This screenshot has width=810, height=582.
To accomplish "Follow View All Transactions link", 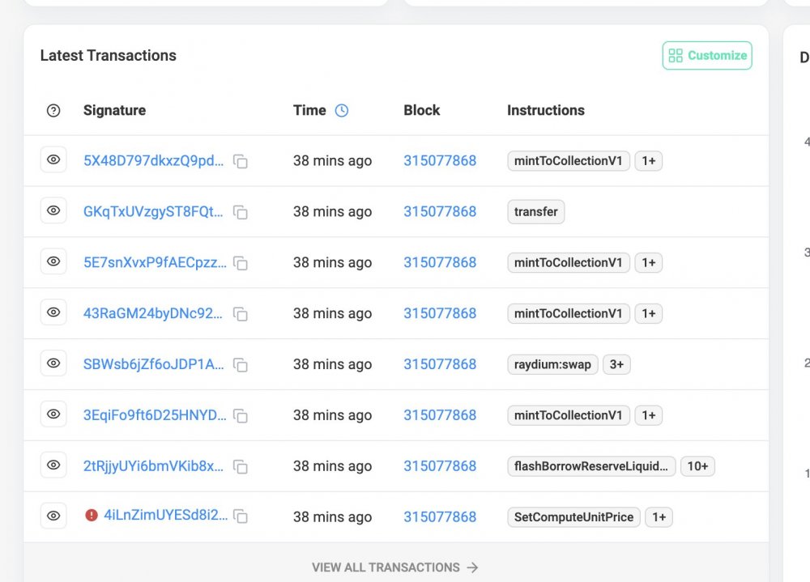I will 395,567.
